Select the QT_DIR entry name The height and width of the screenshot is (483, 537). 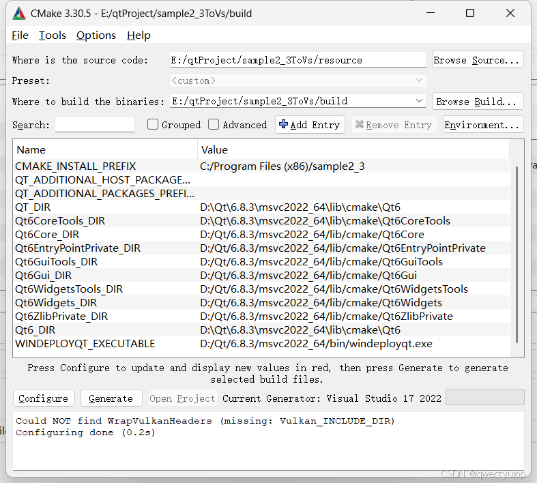(33, 207)
